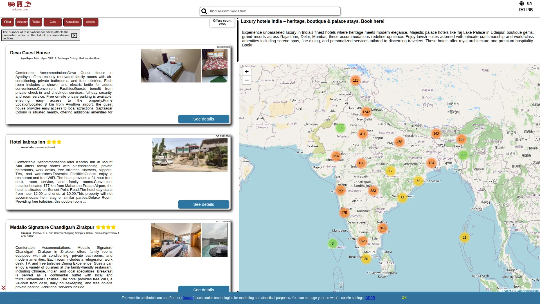This screenshot has width=540, height=304.
Task: Click map cluster 411 near Agra
Action: 363,134
